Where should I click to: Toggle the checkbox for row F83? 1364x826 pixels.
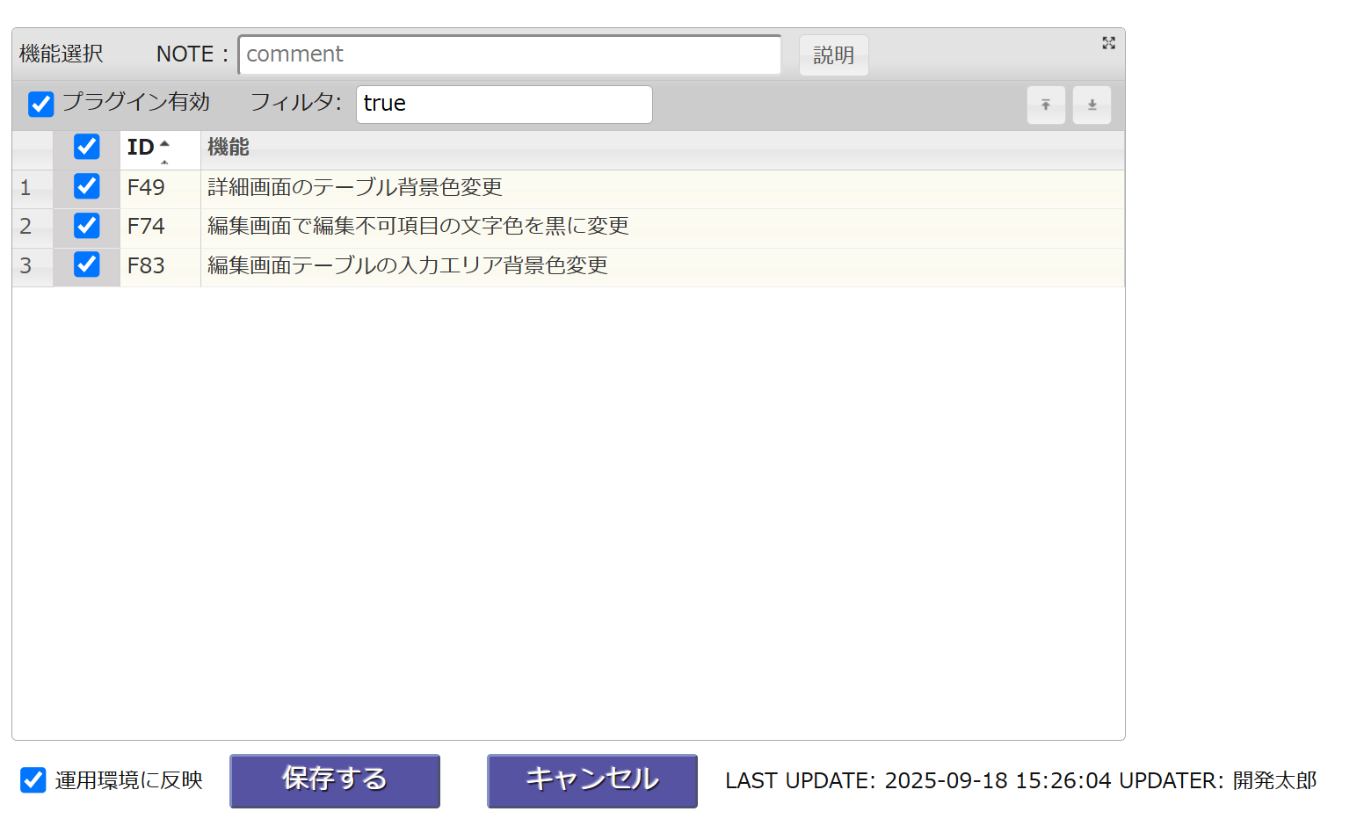coord(86,264)
